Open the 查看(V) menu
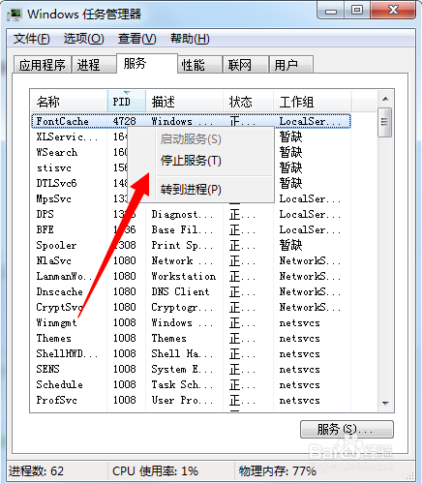 (x=136, y=39)
